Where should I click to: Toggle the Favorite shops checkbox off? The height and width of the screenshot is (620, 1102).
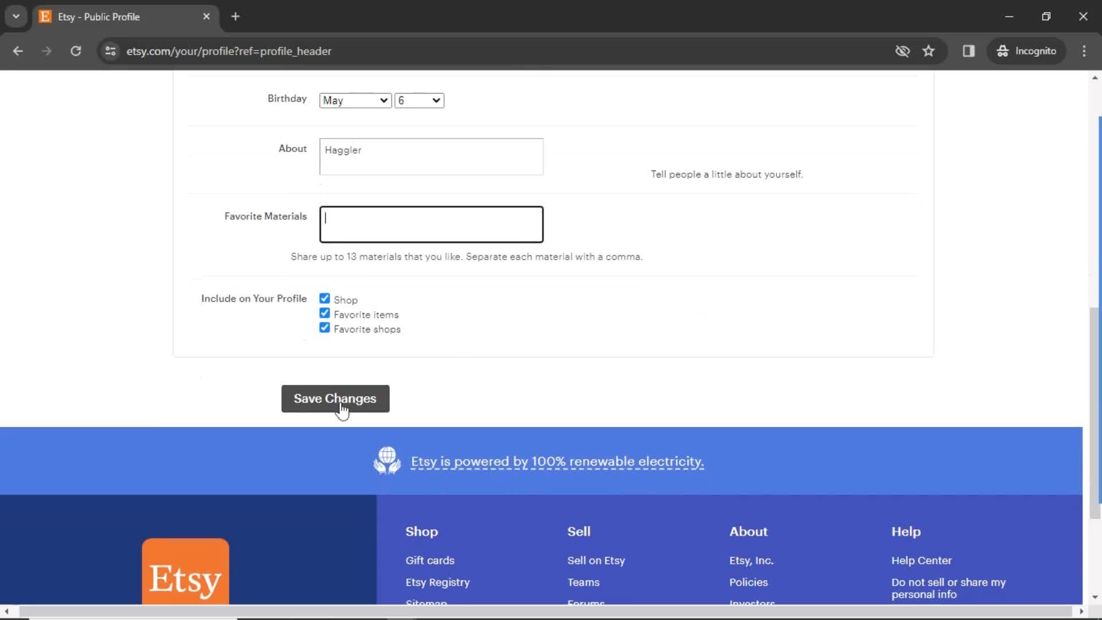324,327
